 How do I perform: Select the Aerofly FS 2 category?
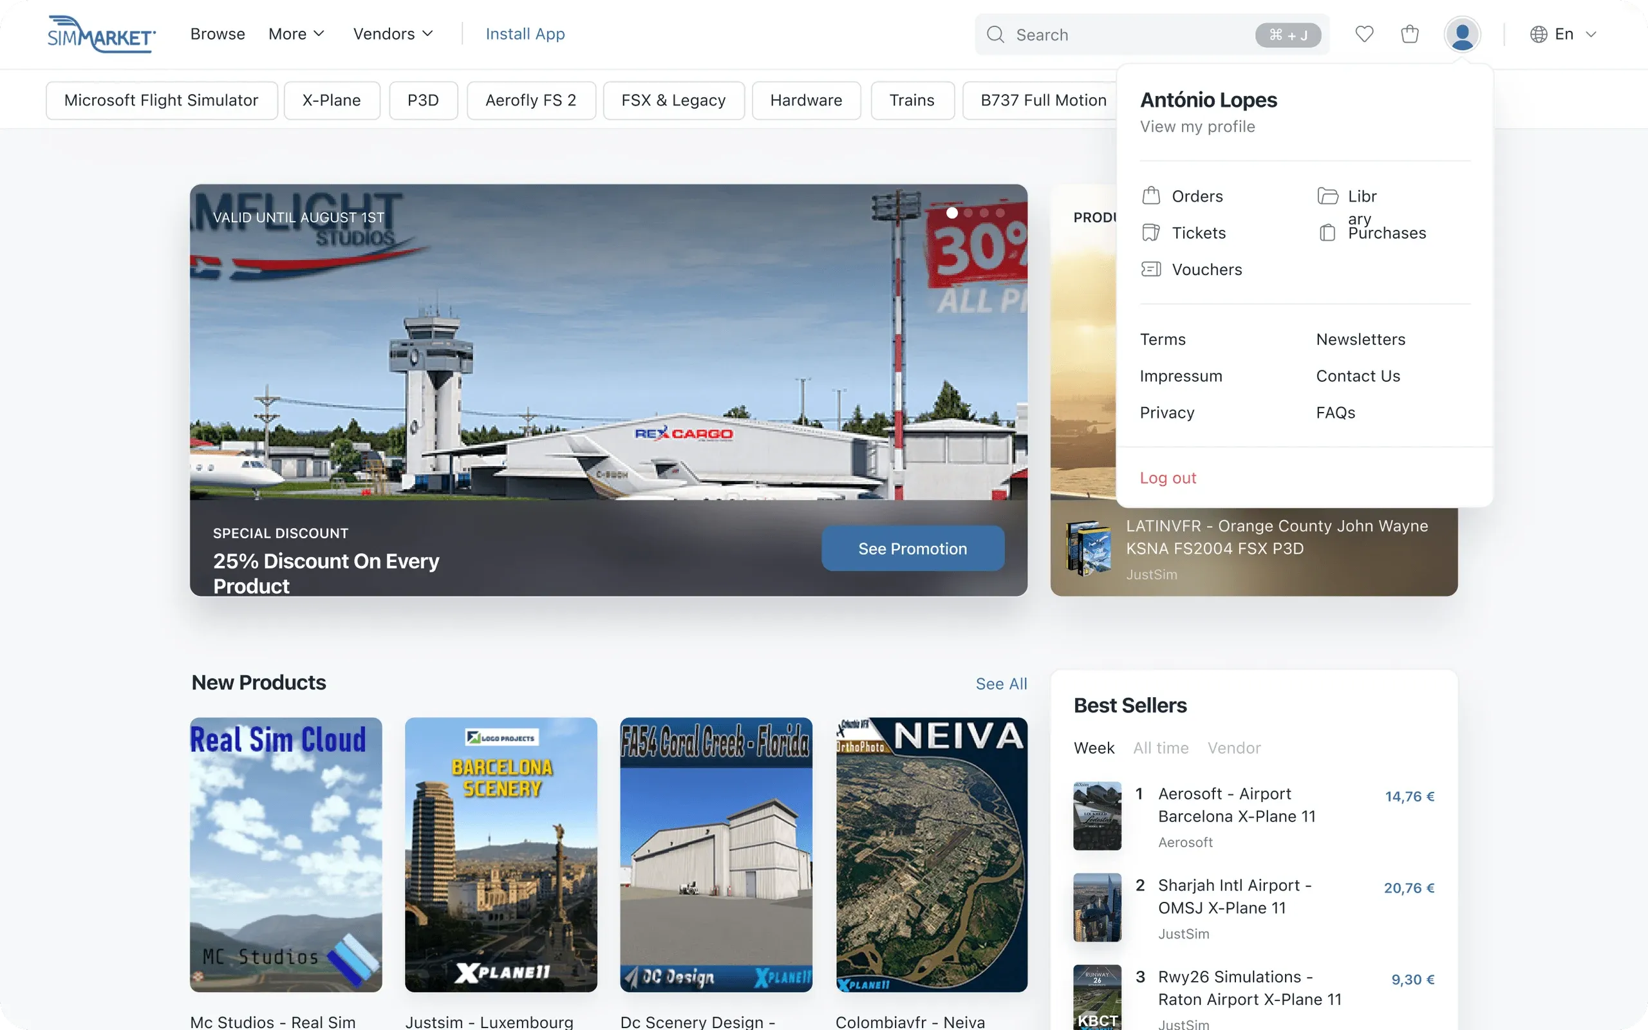click(x=531, y=101)
